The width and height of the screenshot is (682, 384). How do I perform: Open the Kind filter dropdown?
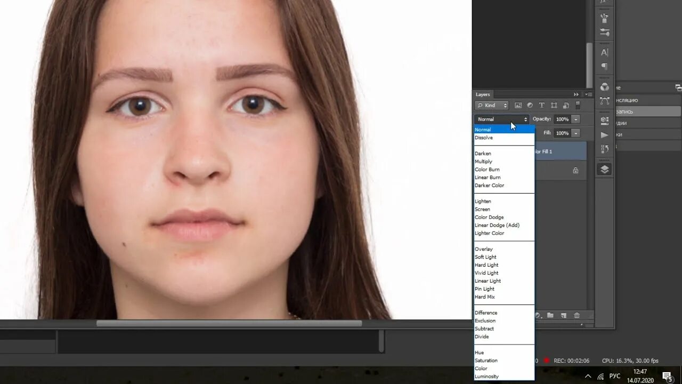pyautogui.click(x=492, y=106)
